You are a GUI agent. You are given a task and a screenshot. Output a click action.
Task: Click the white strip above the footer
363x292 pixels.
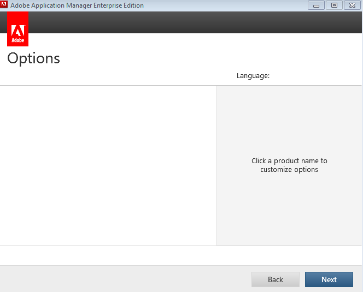(x=180, y=255)
